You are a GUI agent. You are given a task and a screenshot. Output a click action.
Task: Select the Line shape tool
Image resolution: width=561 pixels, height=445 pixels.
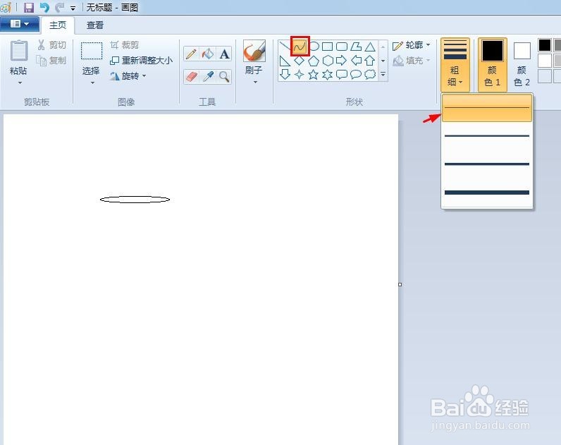285,46
